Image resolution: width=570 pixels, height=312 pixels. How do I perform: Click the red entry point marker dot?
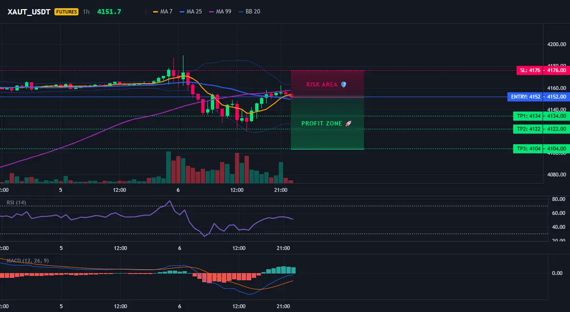pos(291,96)
